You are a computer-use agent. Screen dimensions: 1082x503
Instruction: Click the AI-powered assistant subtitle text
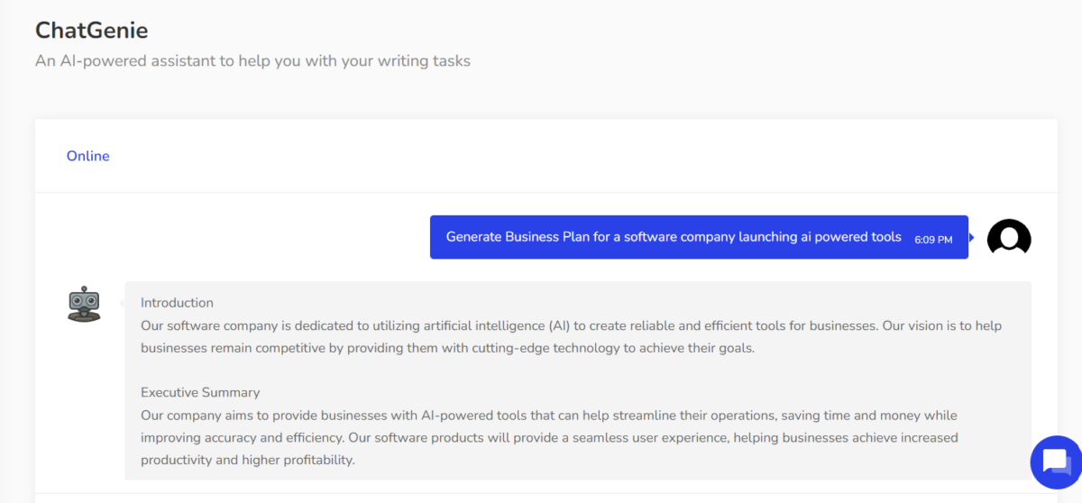[252, 61]
